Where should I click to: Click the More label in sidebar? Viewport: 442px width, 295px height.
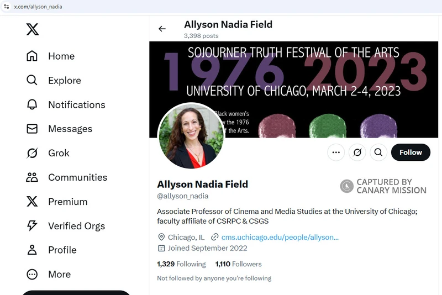click(x=60, y=274)
